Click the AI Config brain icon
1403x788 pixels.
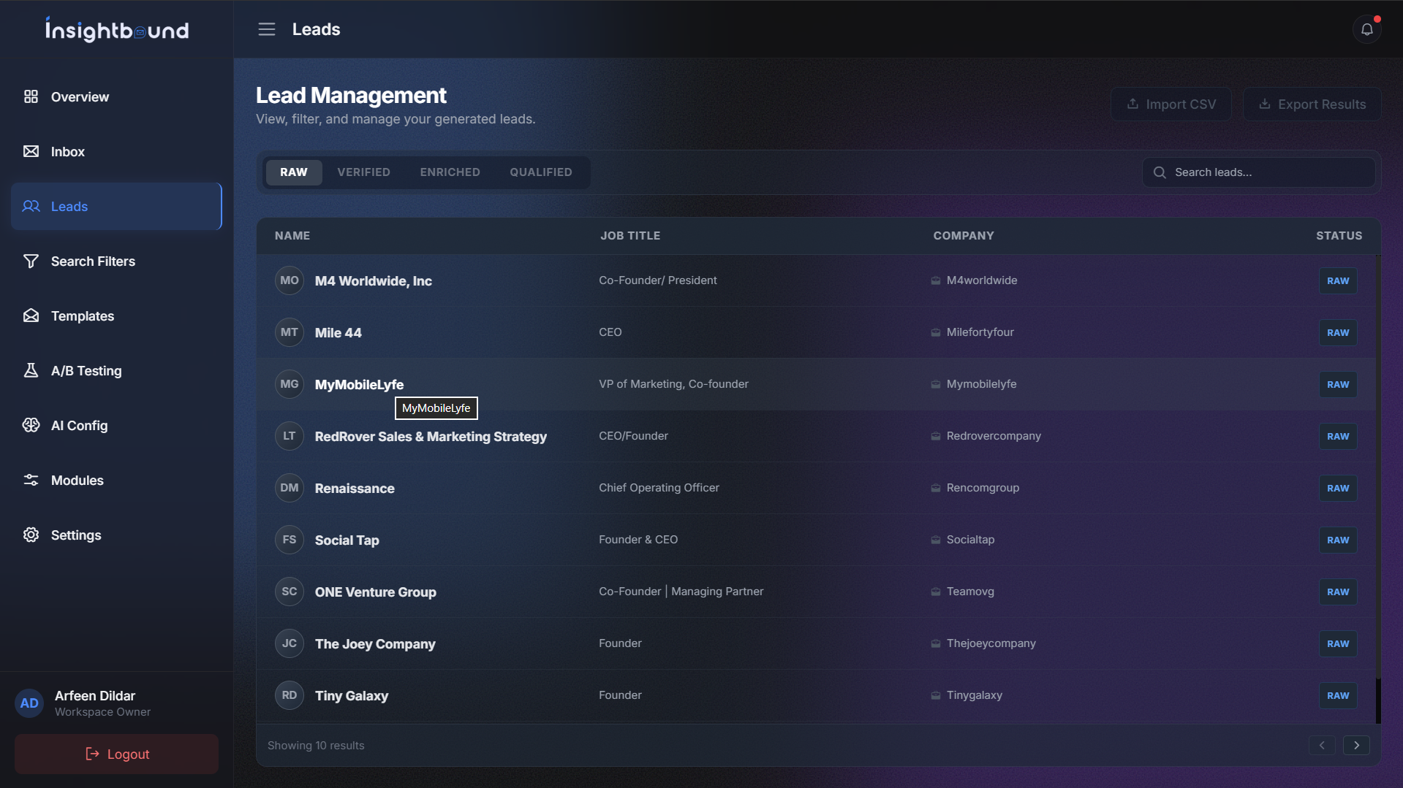(x=31, y=425)
